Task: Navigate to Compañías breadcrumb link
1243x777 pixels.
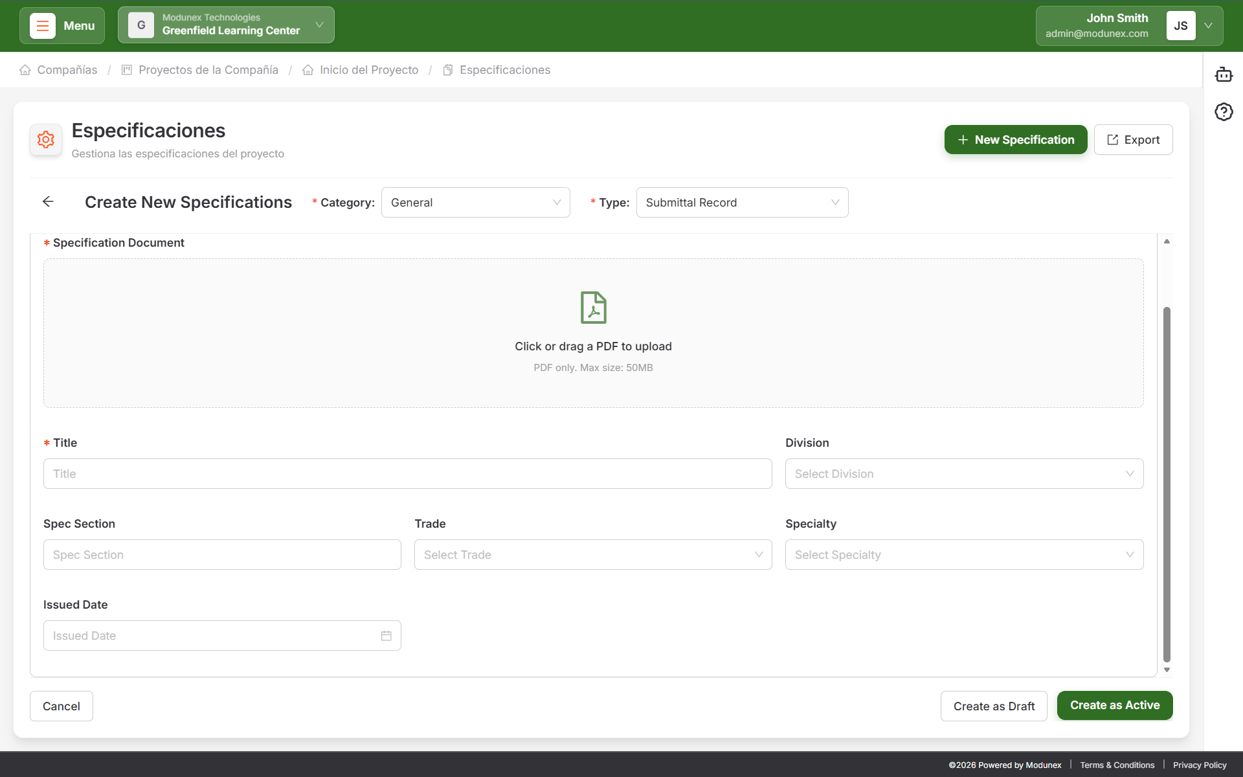Action: pos(66,69)
